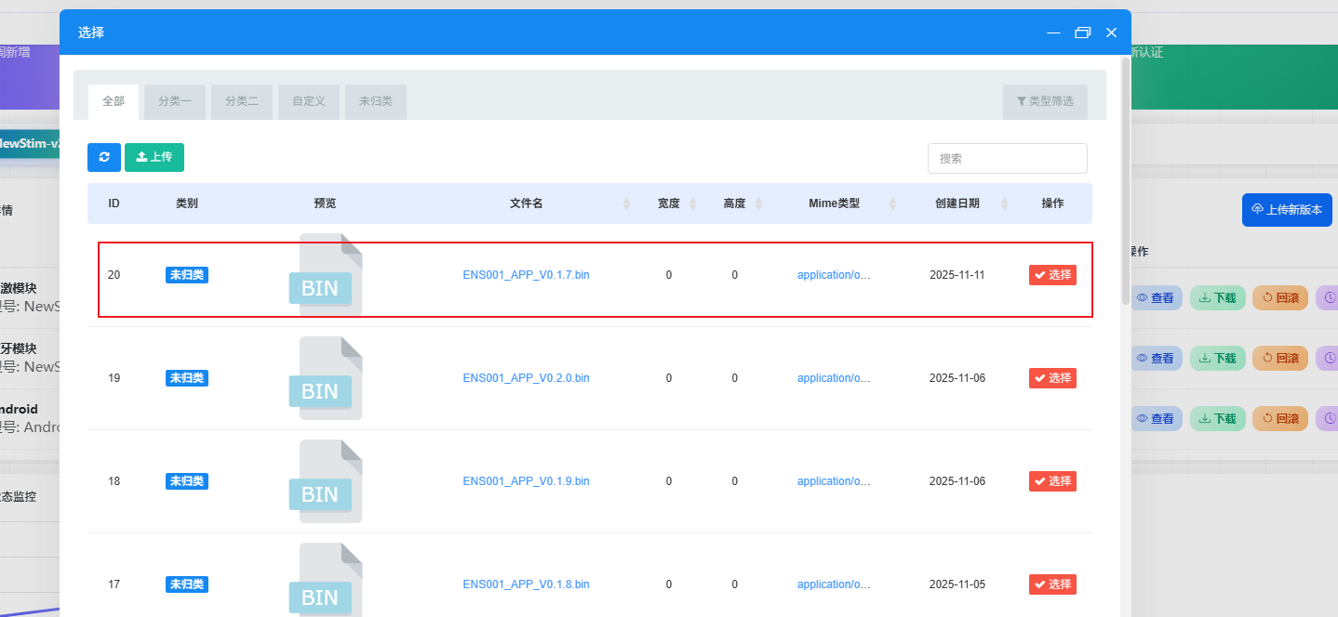Click the 未归类 tag in row ID 18
1338x617 pixels.
(x=187, y=481)
